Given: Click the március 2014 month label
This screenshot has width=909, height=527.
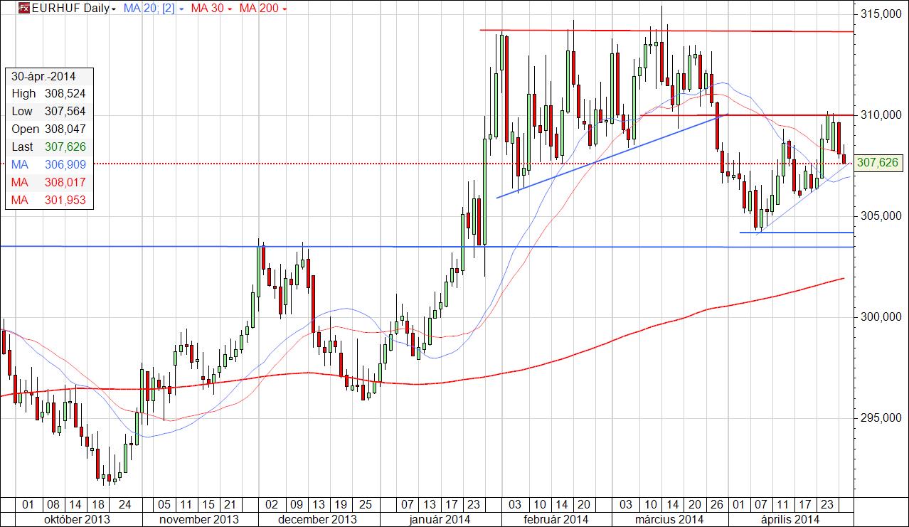Looking at the screenshot, I should point(668,519).
